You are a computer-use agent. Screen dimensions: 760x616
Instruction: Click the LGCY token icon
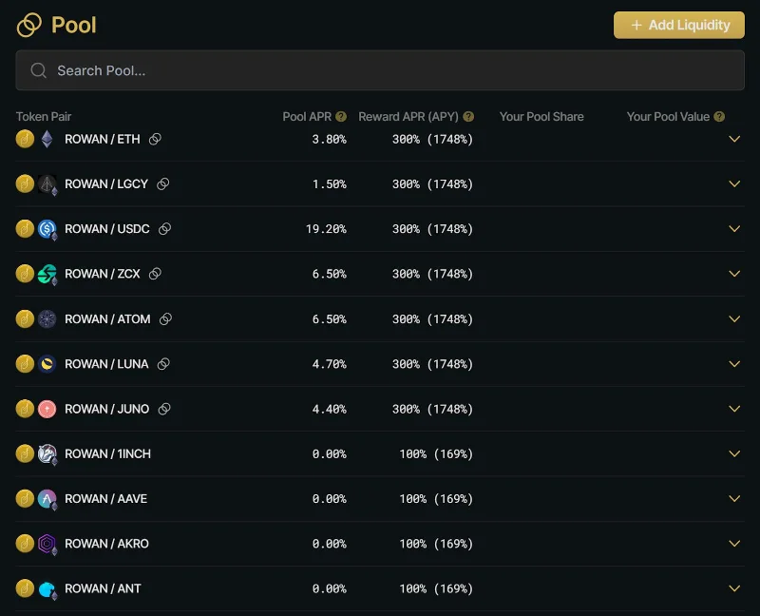tap(47, 184)
